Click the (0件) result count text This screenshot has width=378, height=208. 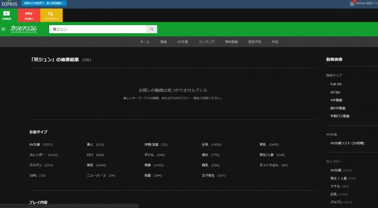click(x=87, y=60)
